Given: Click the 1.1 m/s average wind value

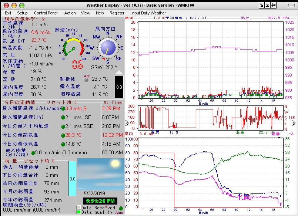Looking at the screenshot, I should (40, 24).
